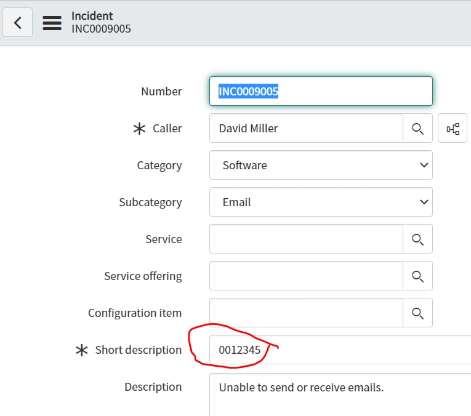The image size is (471, 416).
Task: Focus the empty Service input field
Action: point(306,239)
